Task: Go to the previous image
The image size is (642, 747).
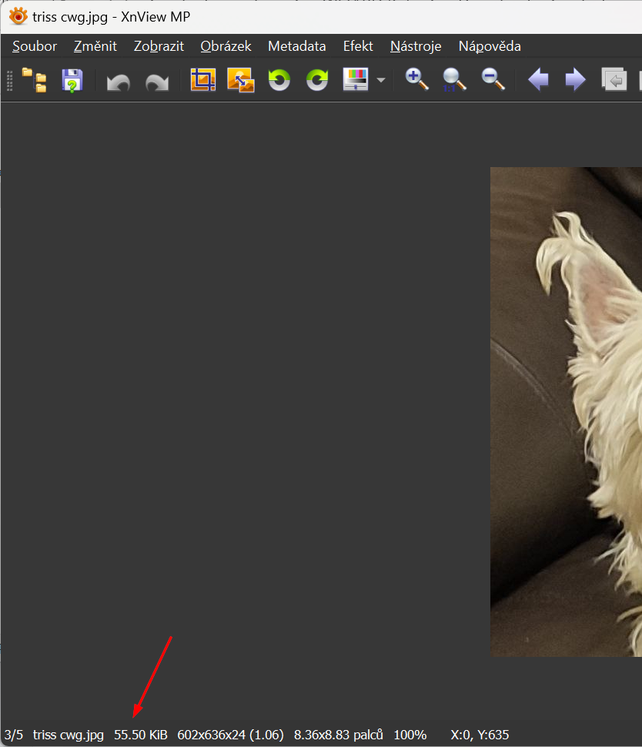Action: coord(538,80)
